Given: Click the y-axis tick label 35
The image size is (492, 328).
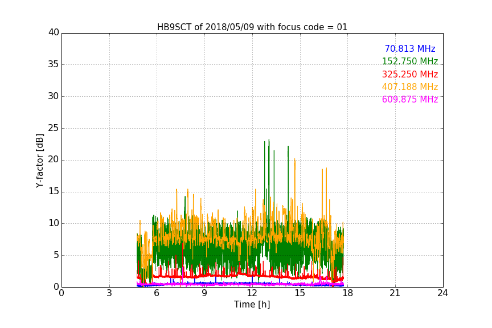Looking at the screenshot, I should point(54,64).
